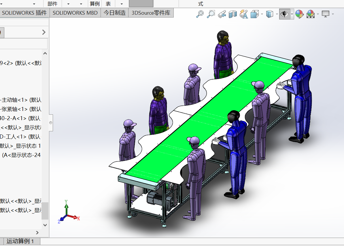Click the feature tree scroll-down arrow

[x=45, y=225]
